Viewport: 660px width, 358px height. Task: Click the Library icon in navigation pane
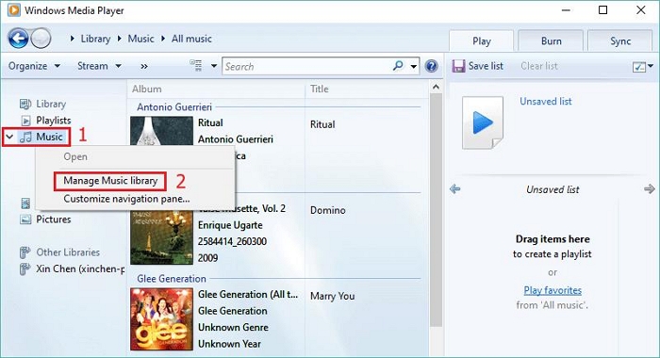[x=25, y=104]
